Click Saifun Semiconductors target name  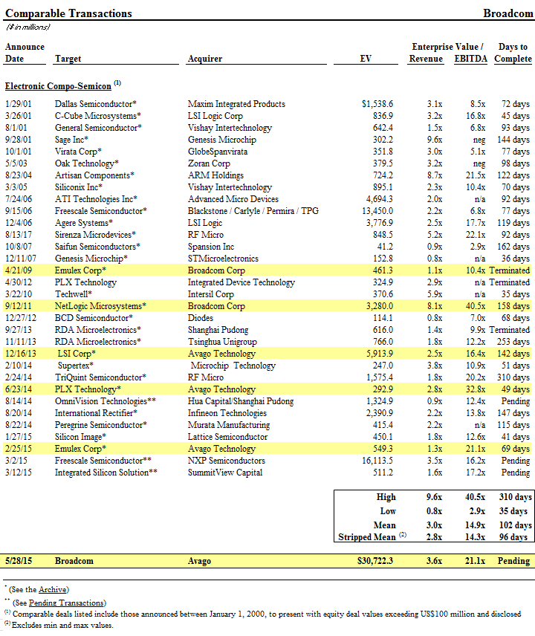(97, 246)
